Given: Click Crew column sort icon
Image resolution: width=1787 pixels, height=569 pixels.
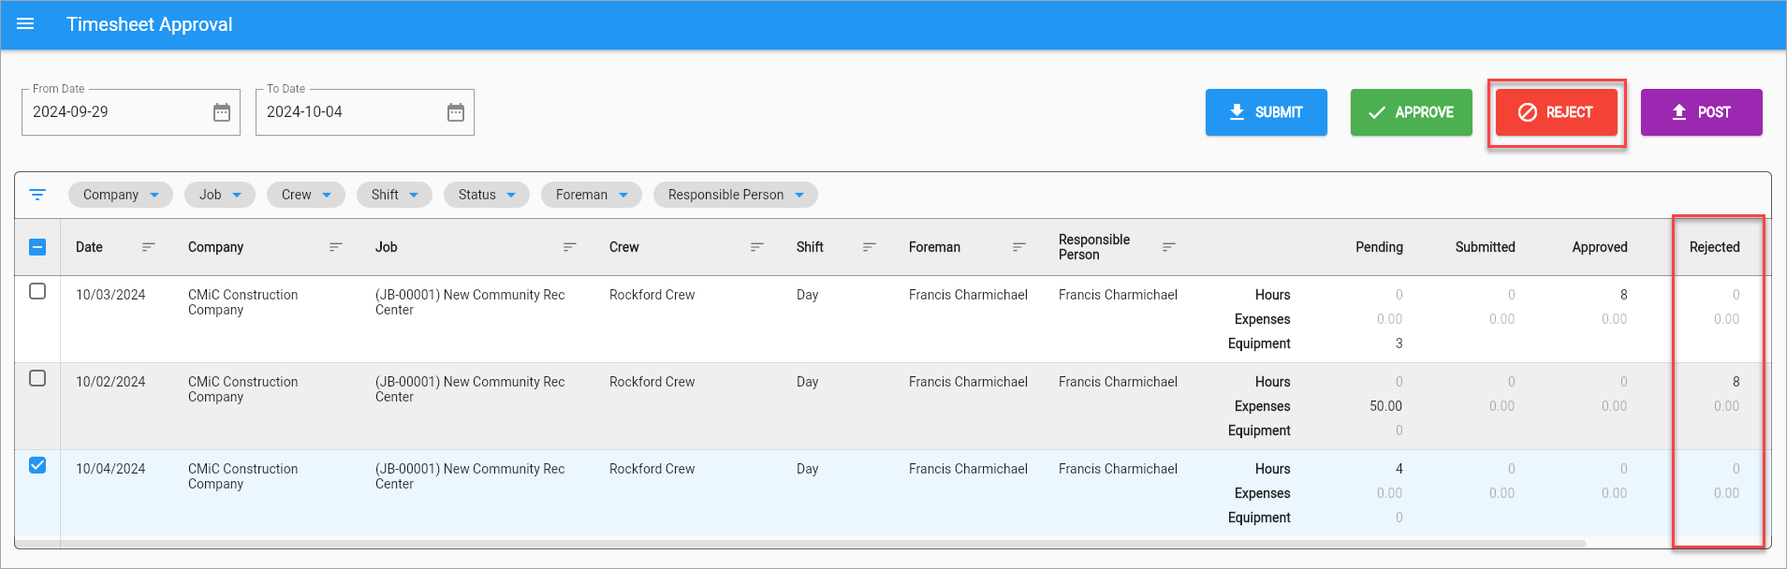Looking at the screenshot, I should click(756, 247).
